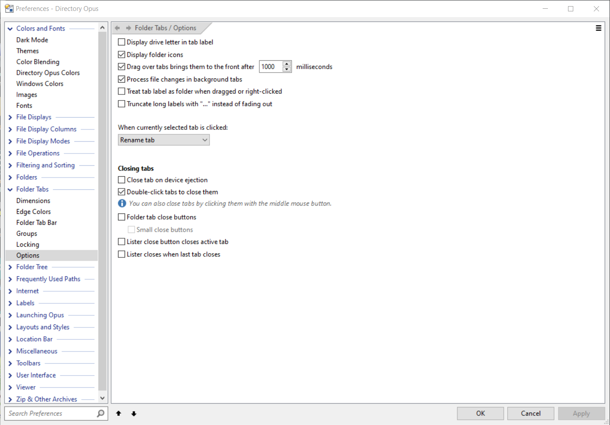Expand the Zip & Other Archives section

click(x=10, y=399)
